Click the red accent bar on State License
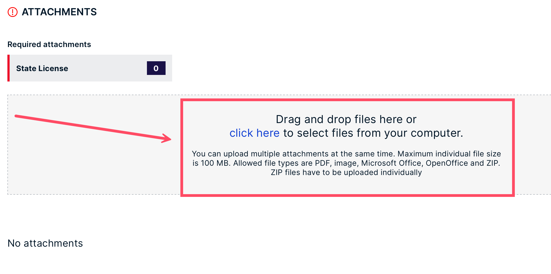Screen dimensions: 551x274 8,68
